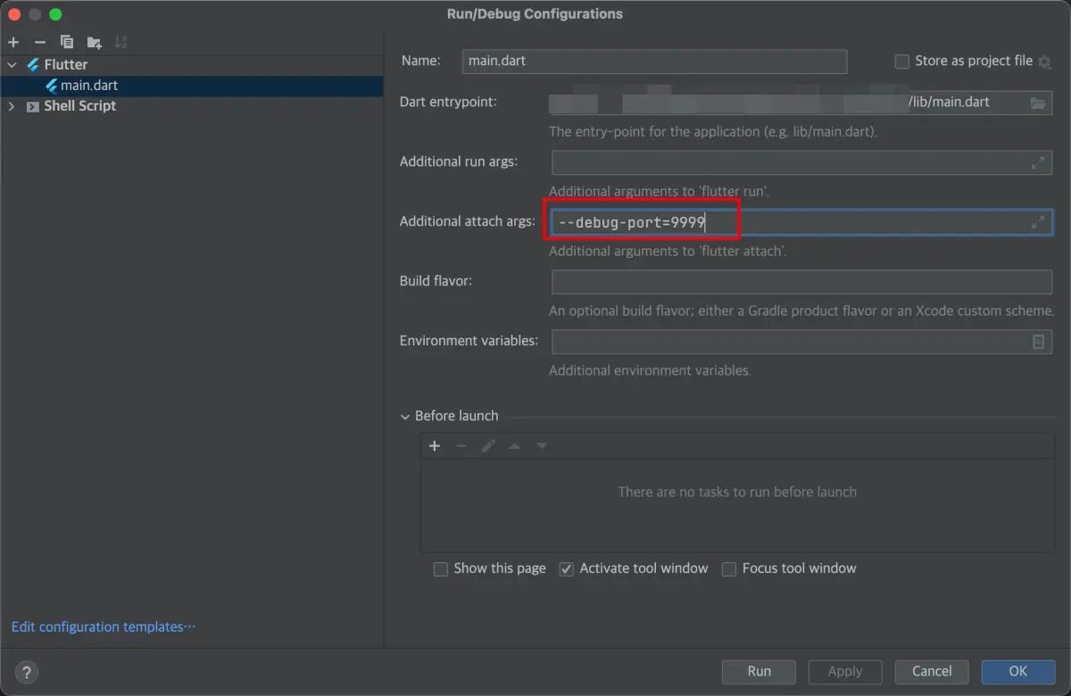The image size is (1071, 696).
Task: Expand the Additional run args editor
Action: coord(1037,162)
